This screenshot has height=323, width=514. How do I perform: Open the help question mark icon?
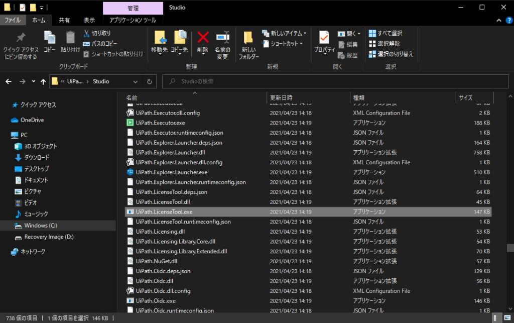coord(509,20)
